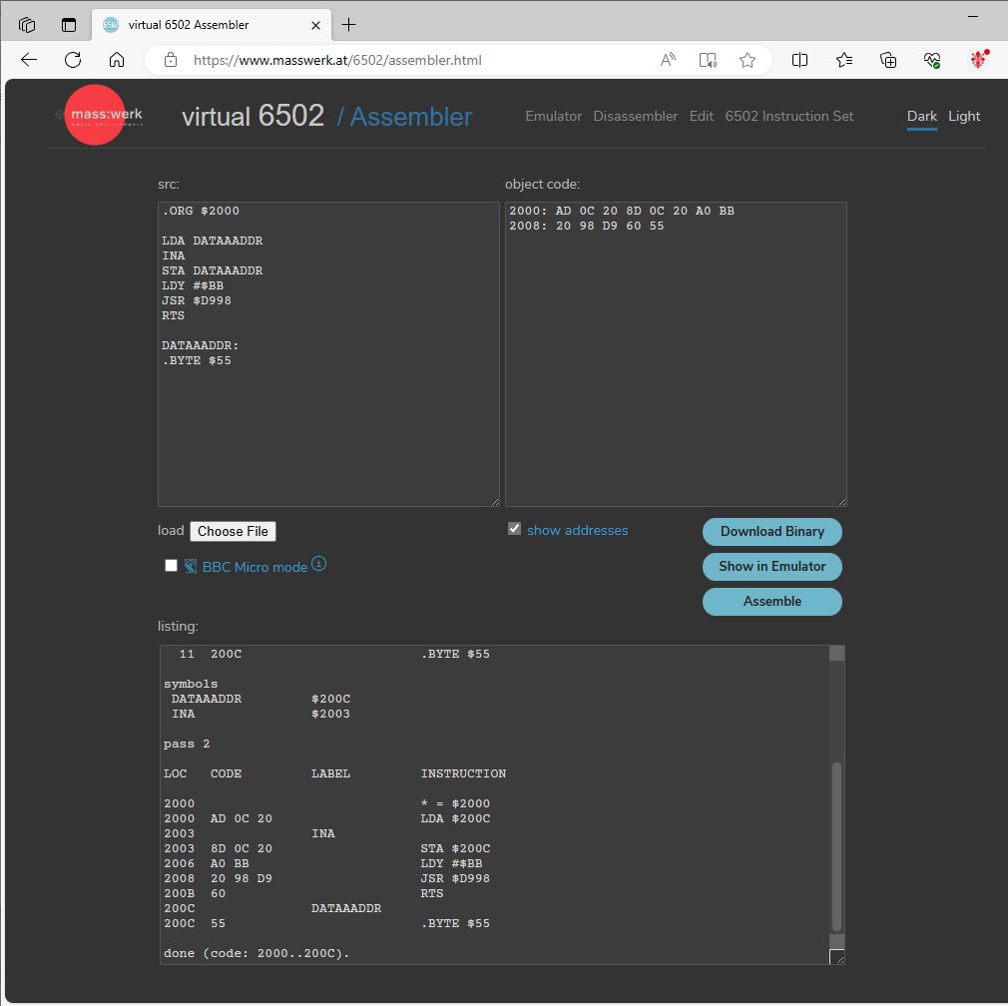
Task: Open the Disassembler page
Action: (x=635, y=117)
